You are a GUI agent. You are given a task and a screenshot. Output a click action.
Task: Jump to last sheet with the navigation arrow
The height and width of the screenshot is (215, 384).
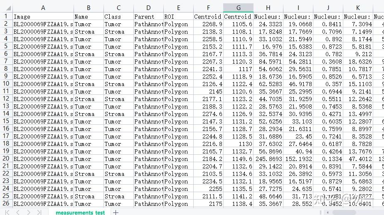click(39, 212)
